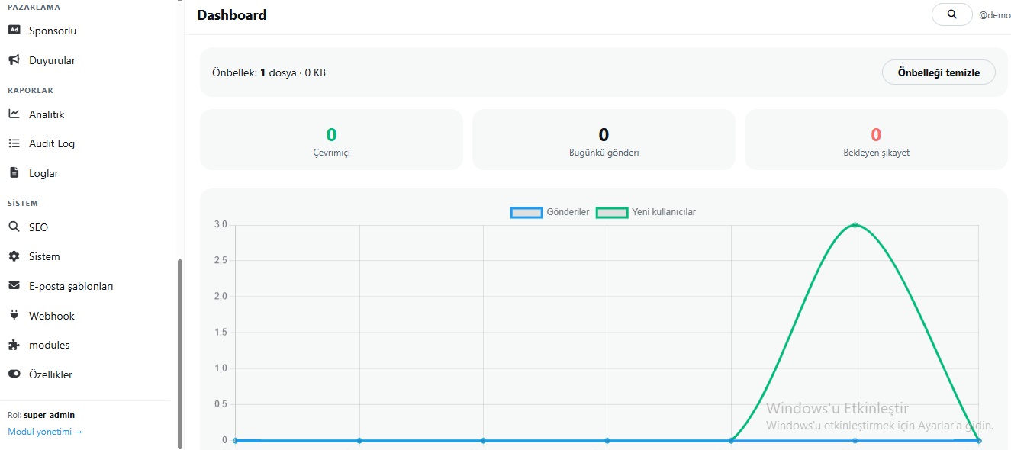Click the super_admin role text
Viewport: 1011px width, 450px height.
coord(50,415)
